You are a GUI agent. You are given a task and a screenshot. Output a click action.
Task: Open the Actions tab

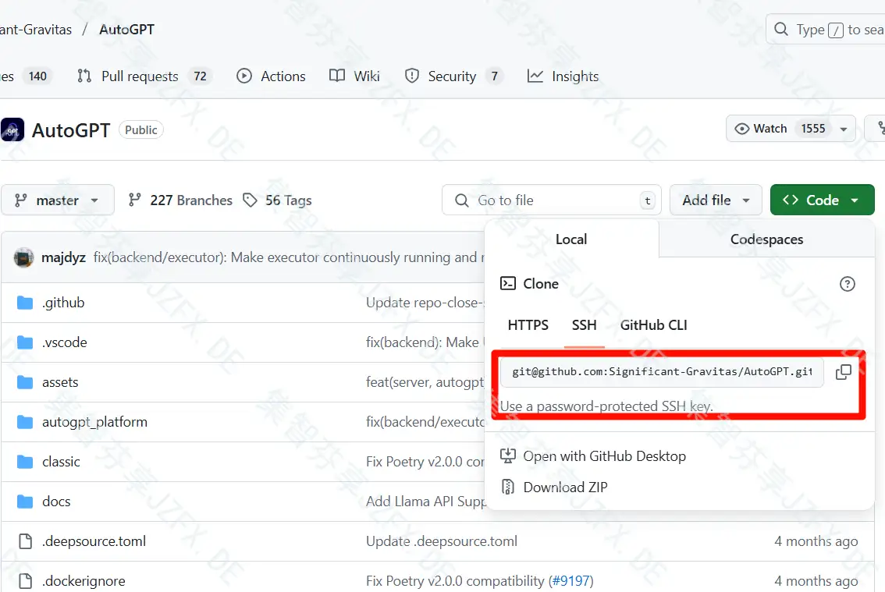tap(271, 76)
